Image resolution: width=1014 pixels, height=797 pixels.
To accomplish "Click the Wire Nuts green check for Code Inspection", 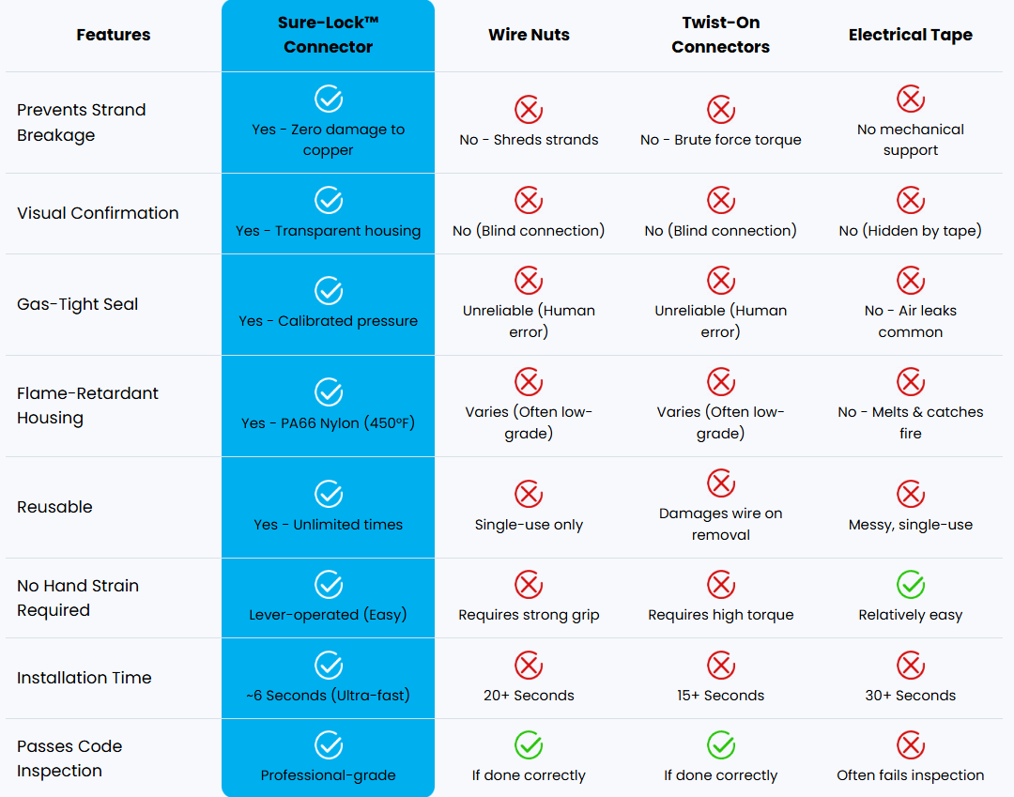I will (529, 744).
